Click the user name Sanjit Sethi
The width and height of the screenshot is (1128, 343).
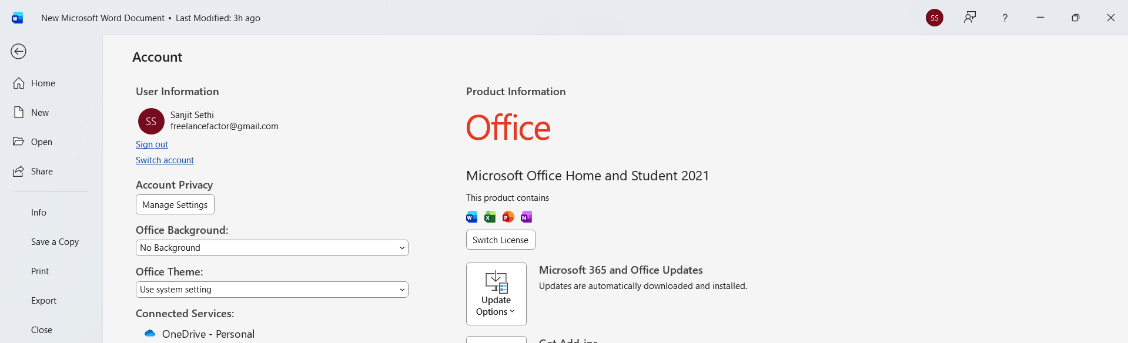pos(192,115)
